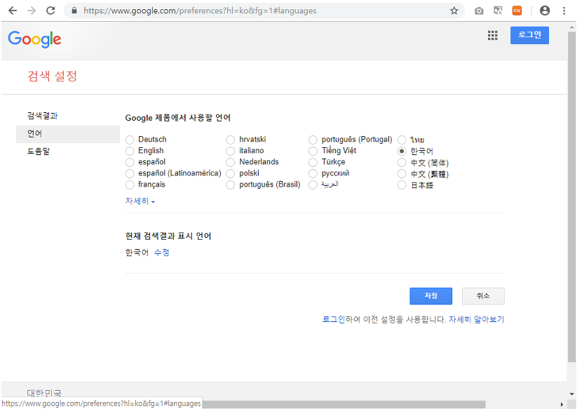The height and width of the screenshot is (409, 577).
Task: Select 한국어 radio button
Action: tap(402, 151)
